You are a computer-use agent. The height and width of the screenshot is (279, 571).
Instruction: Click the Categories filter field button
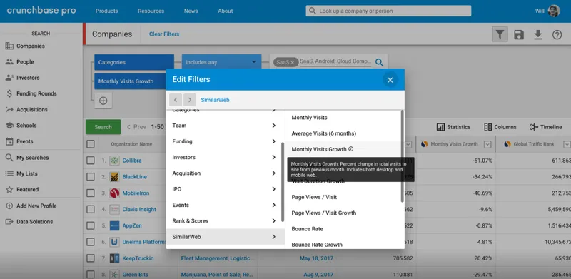pyautogui.click(x=134, y=62)
